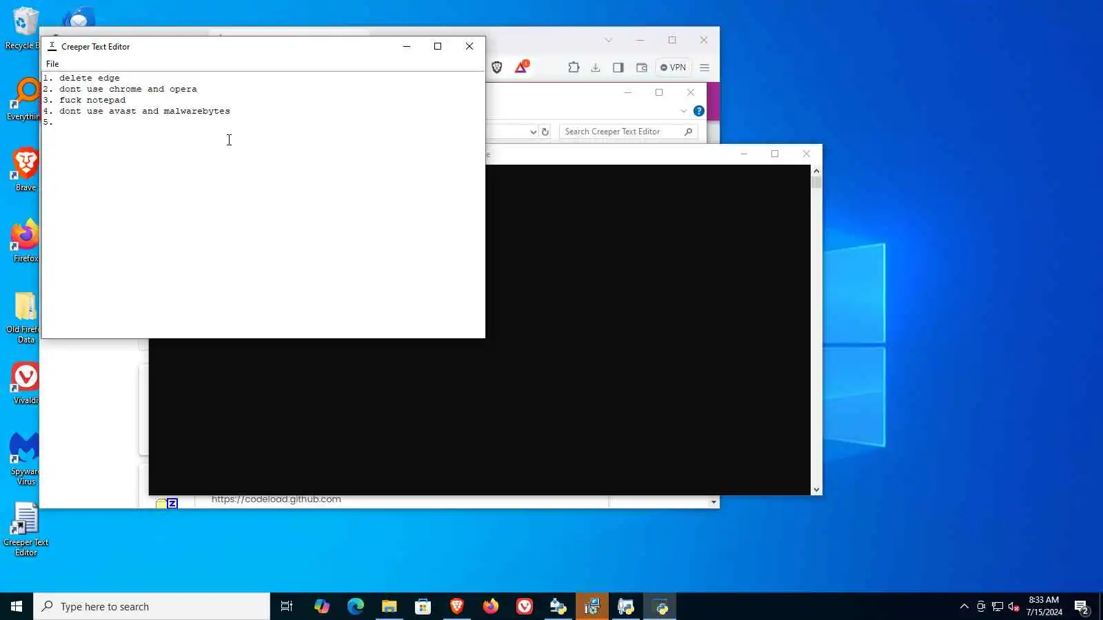Click the codeload.github.com download link text
Viewport: 1103px width, 620px height.
click(276, 499)
